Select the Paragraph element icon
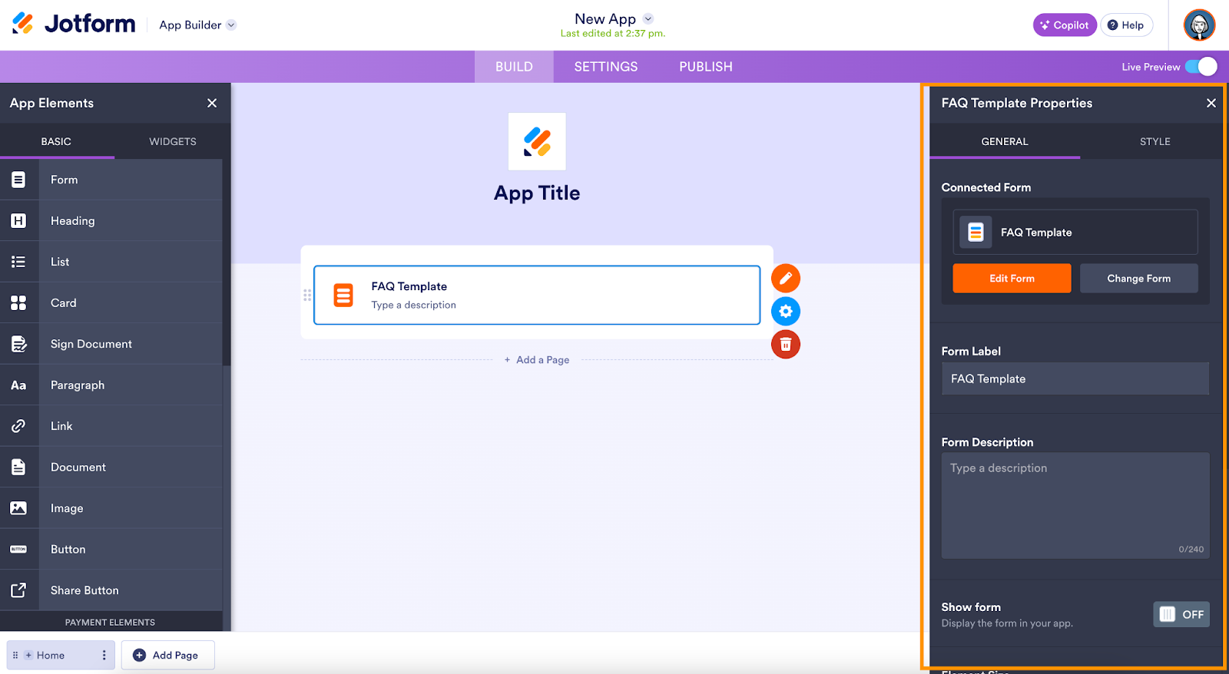Viewport: 1229px width, 674px height. pos(18,385)
